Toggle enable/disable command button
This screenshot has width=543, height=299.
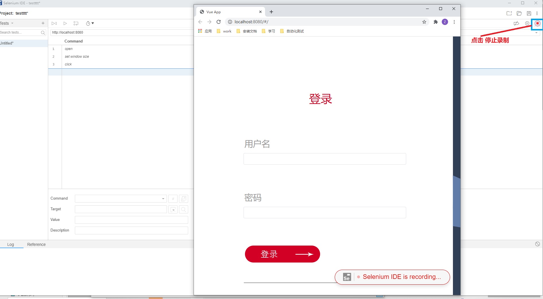(173, 199)
